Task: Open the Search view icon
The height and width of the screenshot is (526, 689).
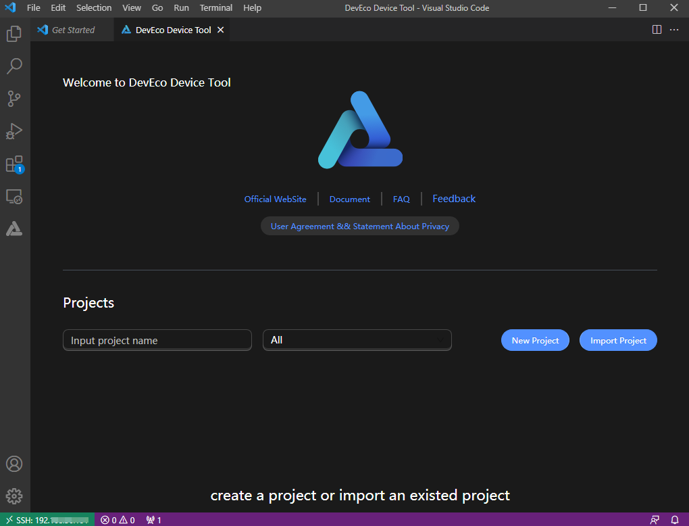Action: [x=14, y=66]
